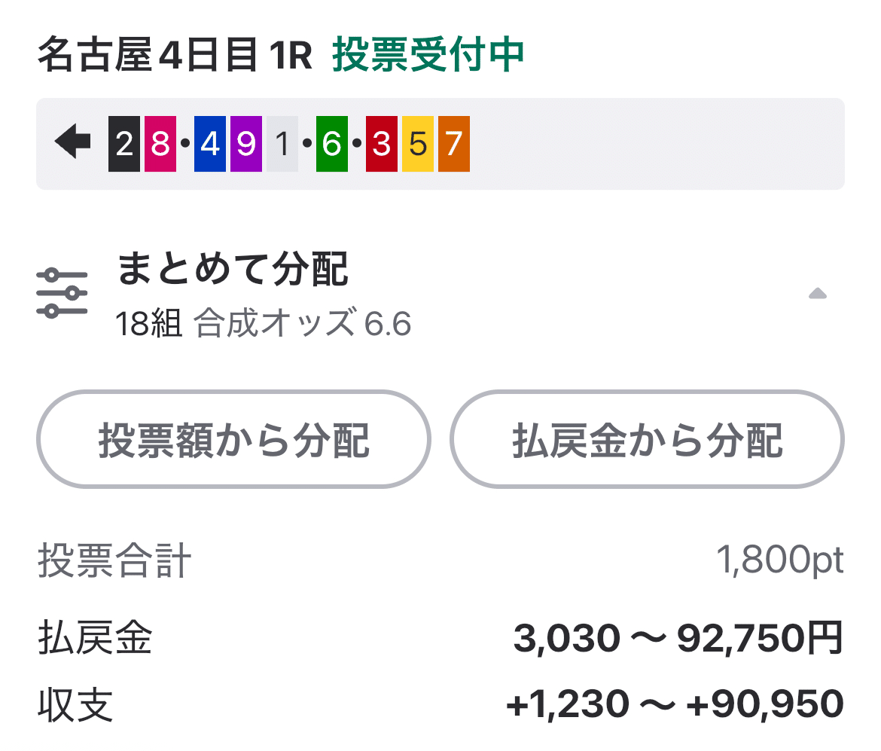Collapse the panel using the chevron
Screen dimensions: 881x751
pos(819,294)
